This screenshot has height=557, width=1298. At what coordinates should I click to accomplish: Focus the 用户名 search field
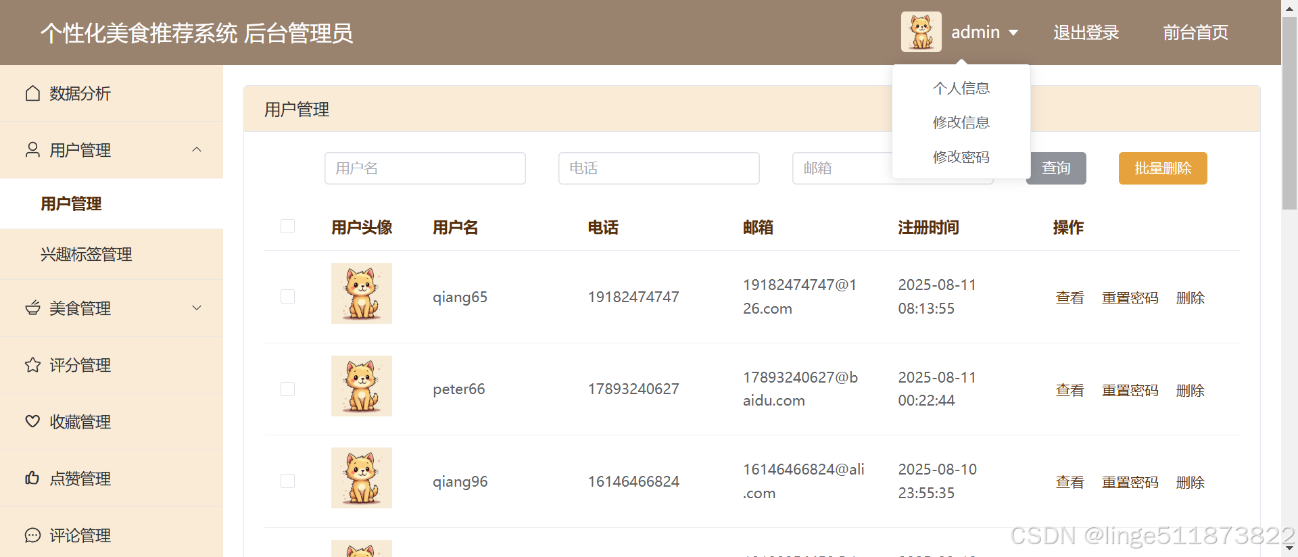(x=425, y=168)
